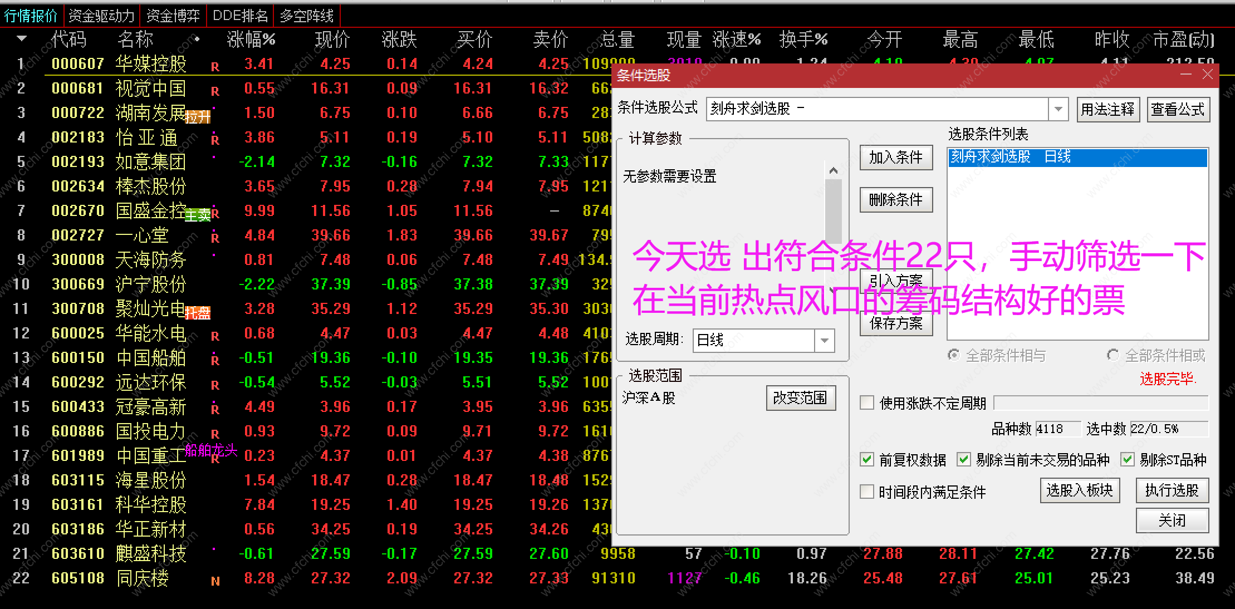Toggle 剔除ST品种 checkbox
The width and height of the screenshot is (1235, 609).
pos(1128,460)
